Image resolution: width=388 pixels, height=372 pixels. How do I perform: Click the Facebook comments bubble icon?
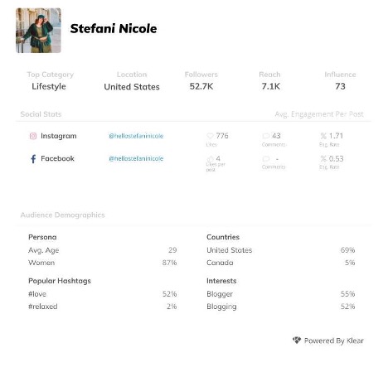(266, 158)
